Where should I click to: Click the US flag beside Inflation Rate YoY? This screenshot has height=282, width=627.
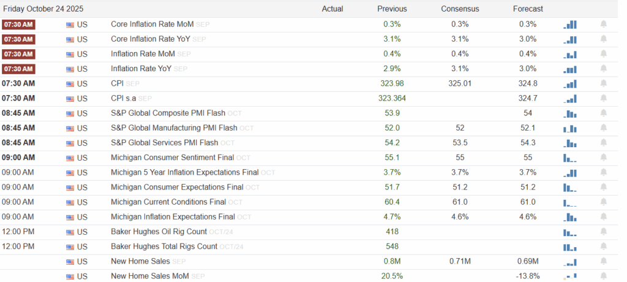[x=70, y=69]
